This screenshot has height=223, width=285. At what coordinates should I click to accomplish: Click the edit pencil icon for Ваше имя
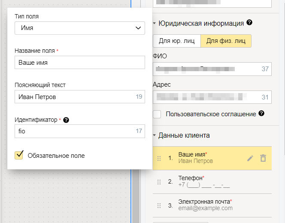250,158
